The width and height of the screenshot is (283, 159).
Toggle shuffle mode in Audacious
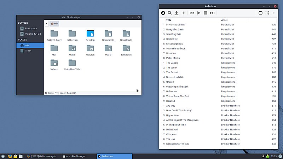coord(267,13)
